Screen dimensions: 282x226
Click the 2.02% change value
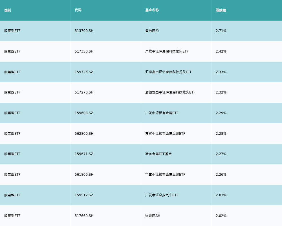coord(221,216)
